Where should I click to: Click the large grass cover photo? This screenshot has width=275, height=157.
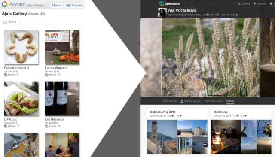[211, 57]
